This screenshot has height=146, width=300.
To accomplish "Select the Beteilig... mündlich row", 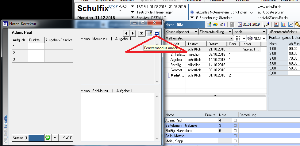I will [x=215, y=65].
